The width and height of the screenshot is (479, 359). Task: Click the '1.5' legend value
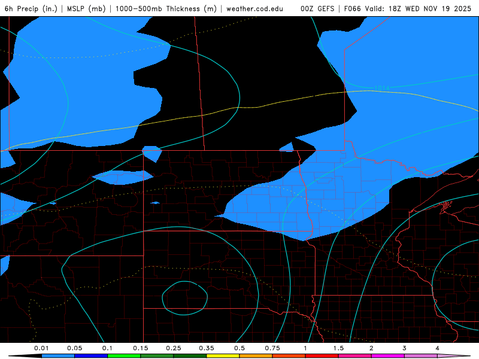pyautogui.click(x=338, y=348)
